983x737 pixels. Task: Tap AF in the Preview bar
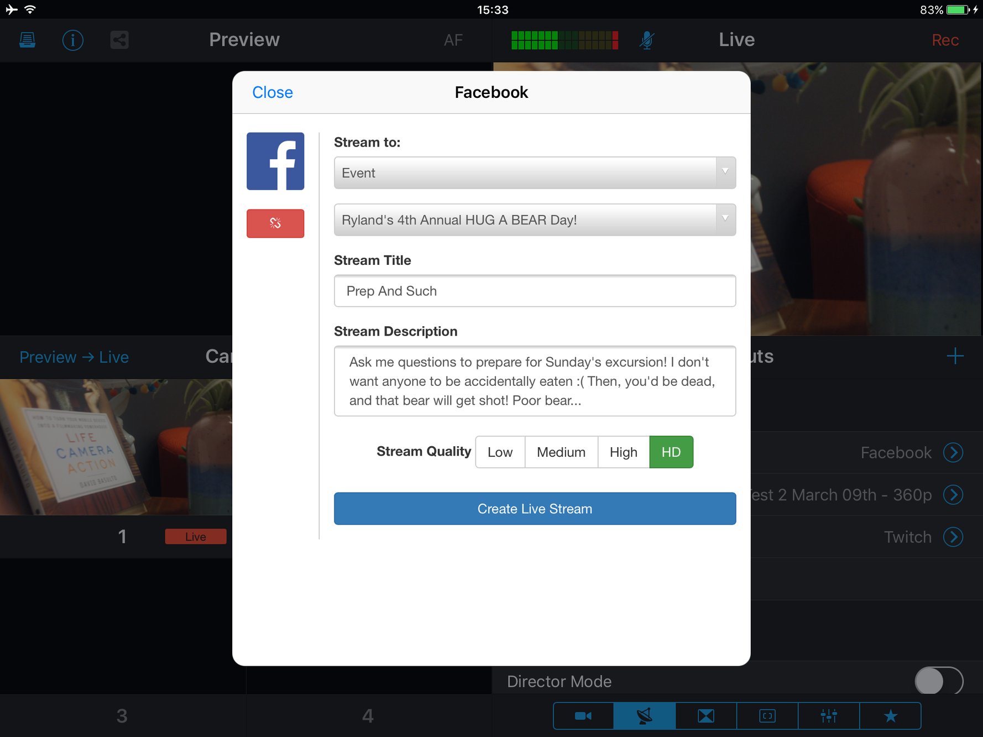[453, 40]
